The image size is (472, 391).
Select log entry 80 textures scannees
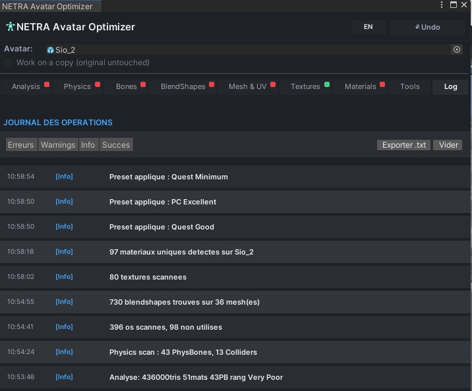click(235, 277)
